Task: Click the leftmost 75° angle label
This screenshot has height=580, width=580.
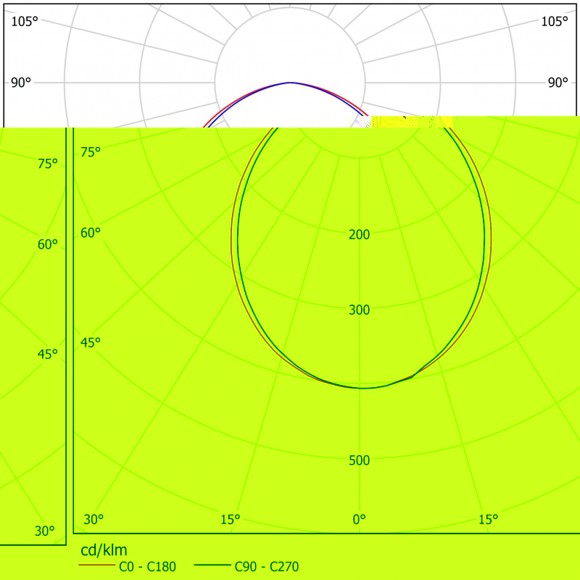Action: (48, 163)
